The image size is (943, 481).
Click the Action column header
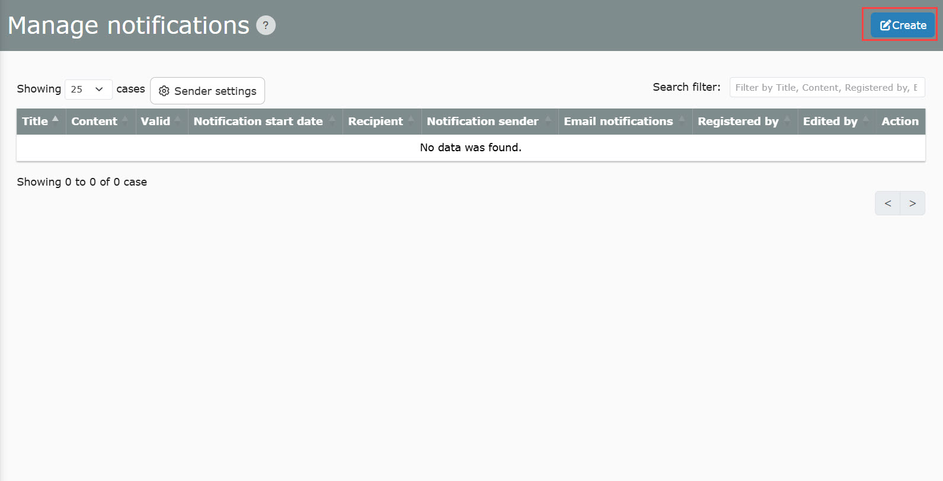[900, 122]
